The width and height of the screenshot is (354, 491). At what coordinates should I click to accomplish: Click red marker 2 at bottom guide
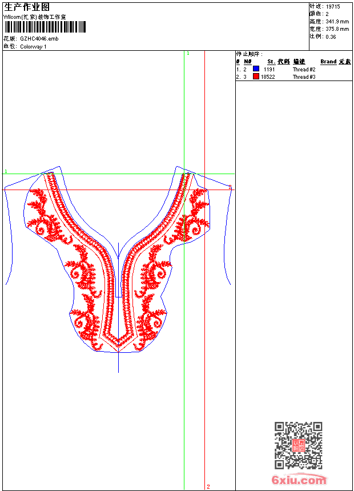click(x=208, y=486)
